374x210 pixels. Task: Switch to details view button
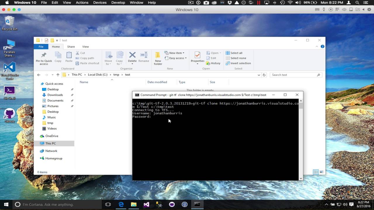(316, 172)
